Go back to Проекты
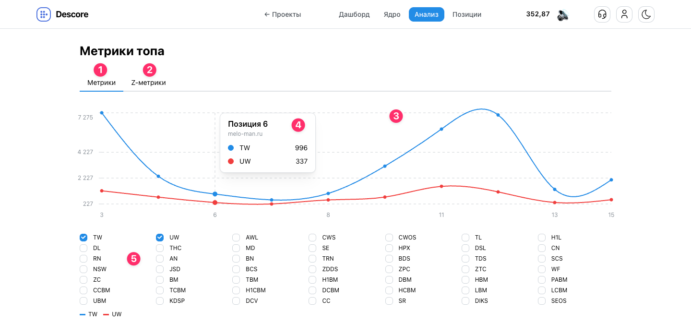The image size is (691, 335). pos(283,14)
